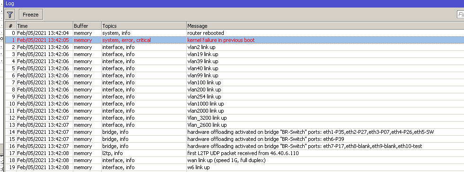Image resolution: width=464 pixels, height=172 pixels.
Task: Click the Message column header
Action: (325, 26)
